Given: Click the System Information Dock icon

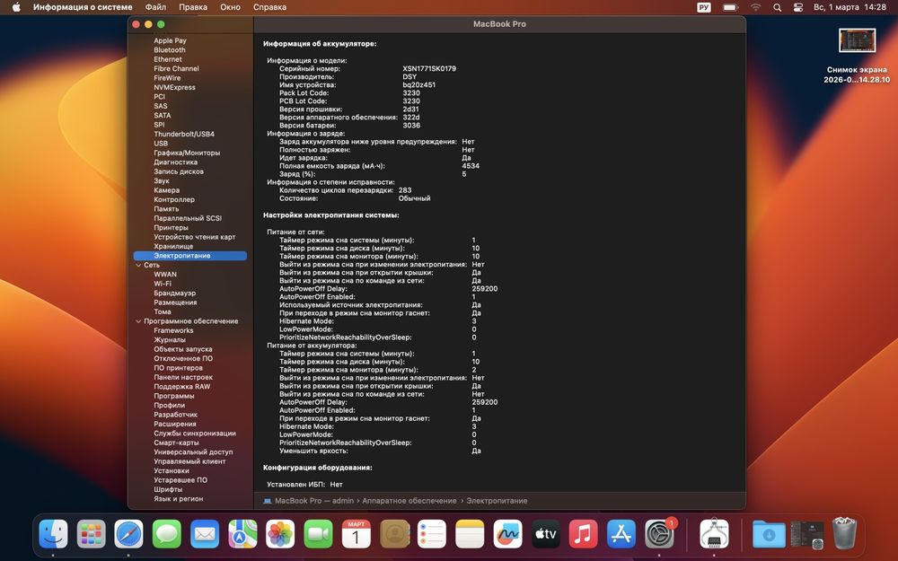Looking at the screenshot, I should pyautogui.click(x=714, y=534).
